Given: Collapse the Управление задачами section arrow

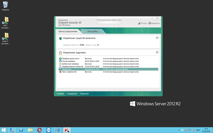Looking at the screenshot, I should (x=157, y=52).
